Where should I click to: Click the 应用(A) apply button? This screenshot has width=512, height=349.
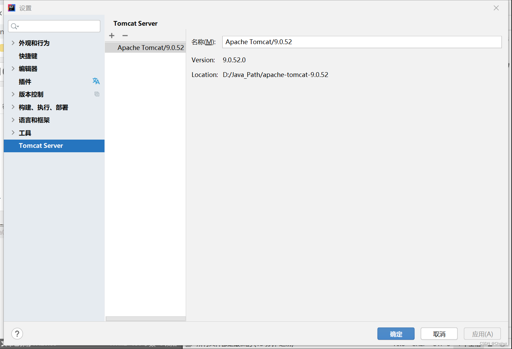click(482, 334)
